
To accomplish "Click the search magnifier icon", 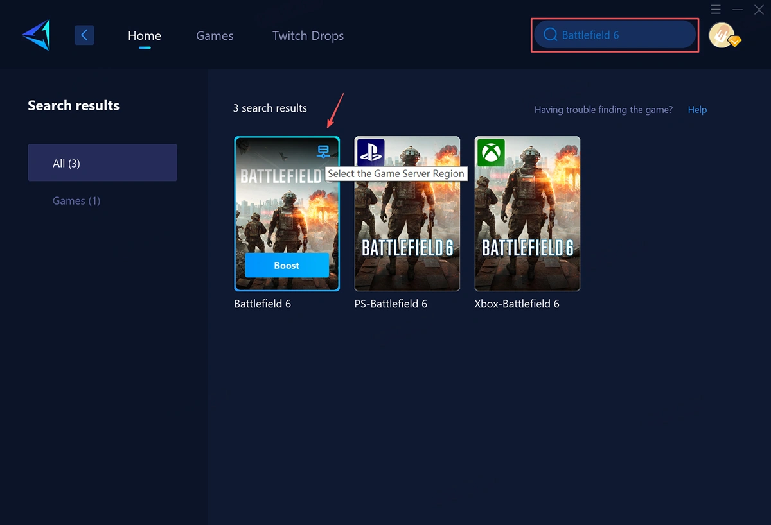I will (550, 35).
